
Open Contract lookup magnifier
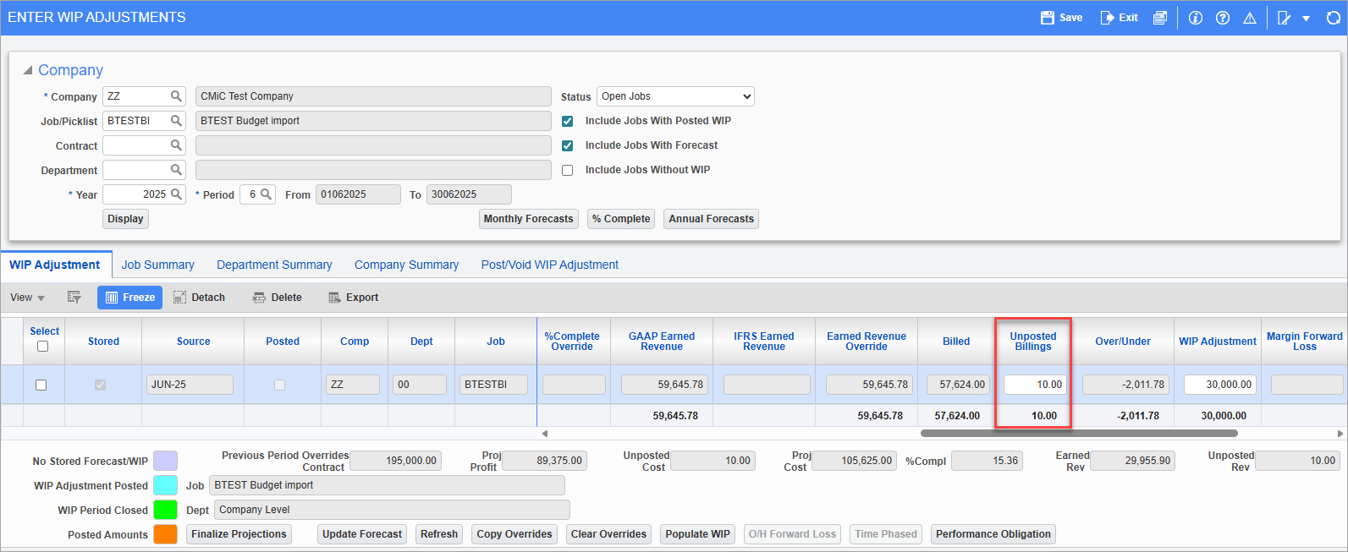coord(176,145)
